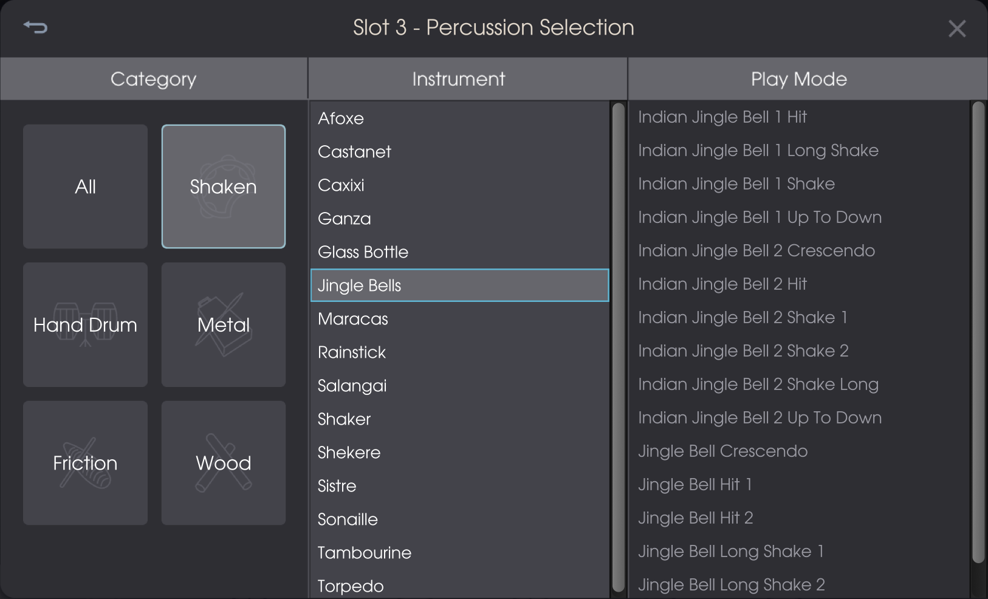Pick Indian Jingle Bell 2 Hit mode
This screenshot has height=599, width=988.
click(x=722, y=284)
